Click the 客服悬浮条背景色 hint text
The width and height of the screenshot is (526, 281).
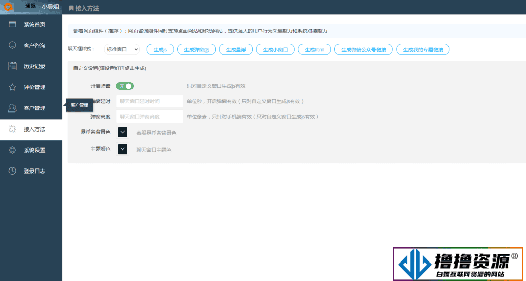156,133
